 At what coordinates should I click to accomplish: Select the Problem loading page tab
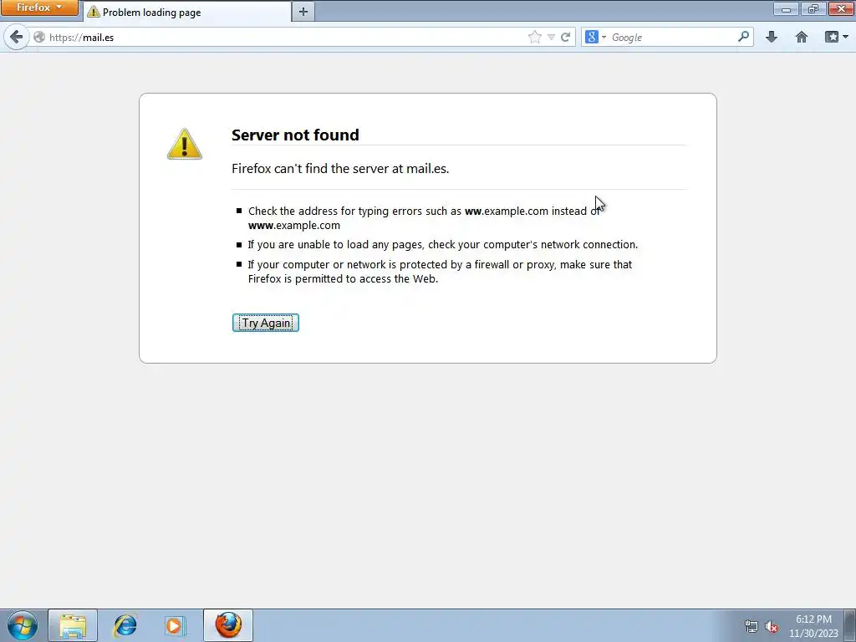[187, 12]
